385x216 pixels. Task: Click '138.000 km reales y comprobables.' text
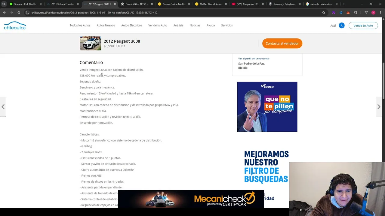103,76
